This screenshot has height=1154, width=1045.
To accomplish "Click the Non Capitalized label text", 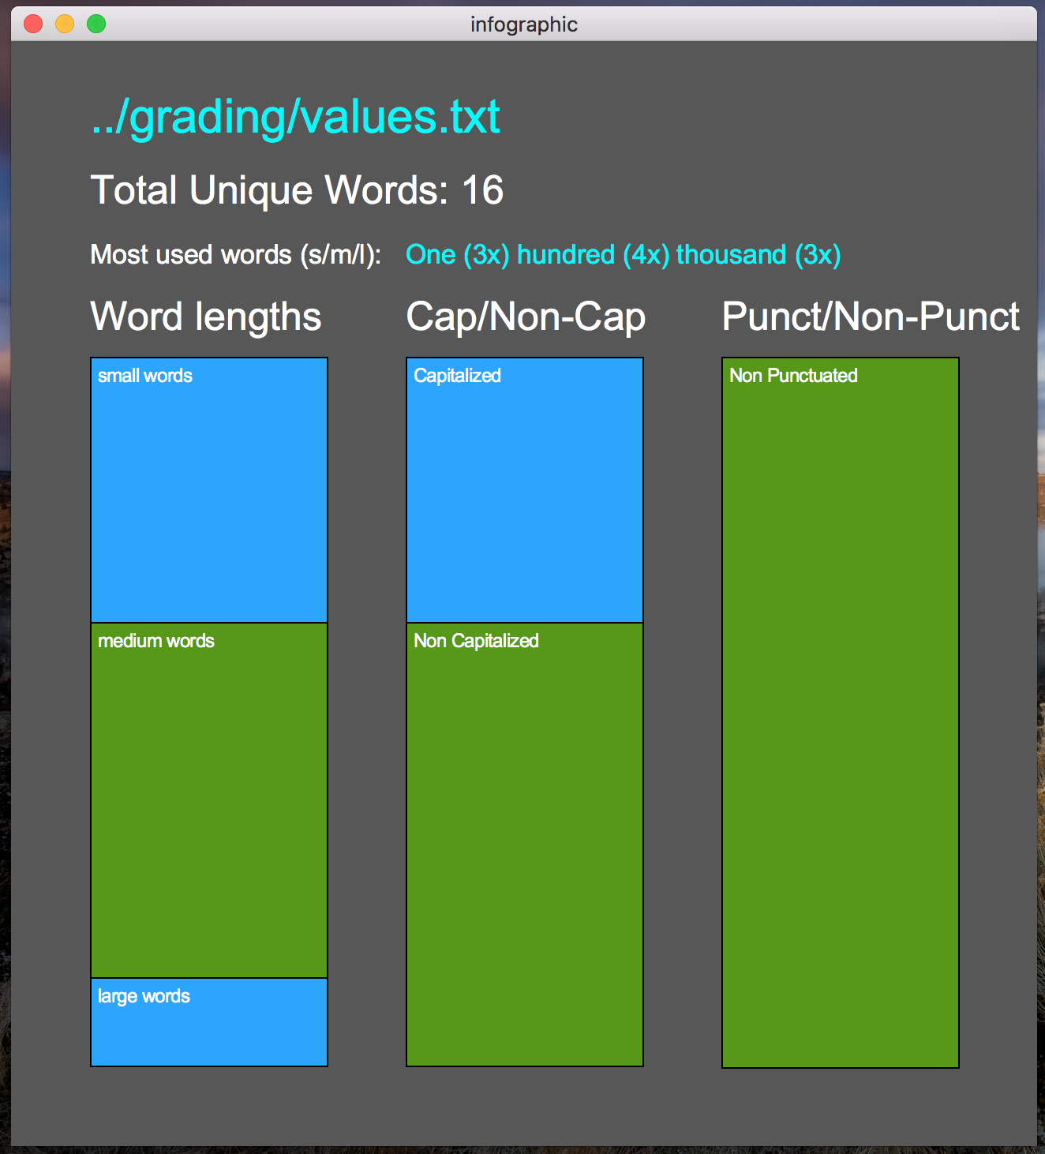I will [475, 641].
